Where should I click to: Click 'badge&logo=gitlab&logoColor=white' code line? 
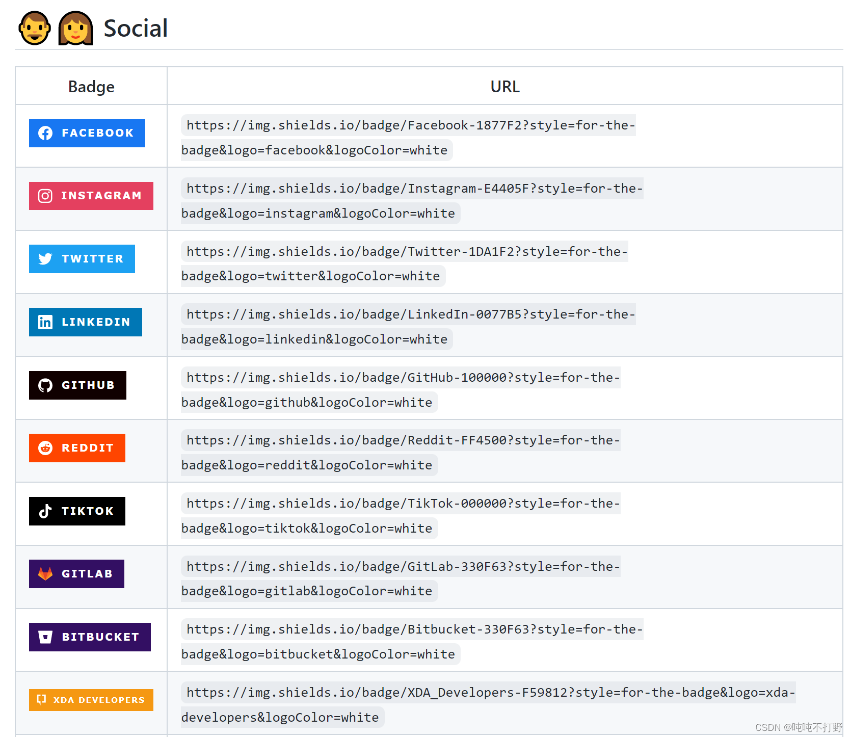(x=309, y=591)
